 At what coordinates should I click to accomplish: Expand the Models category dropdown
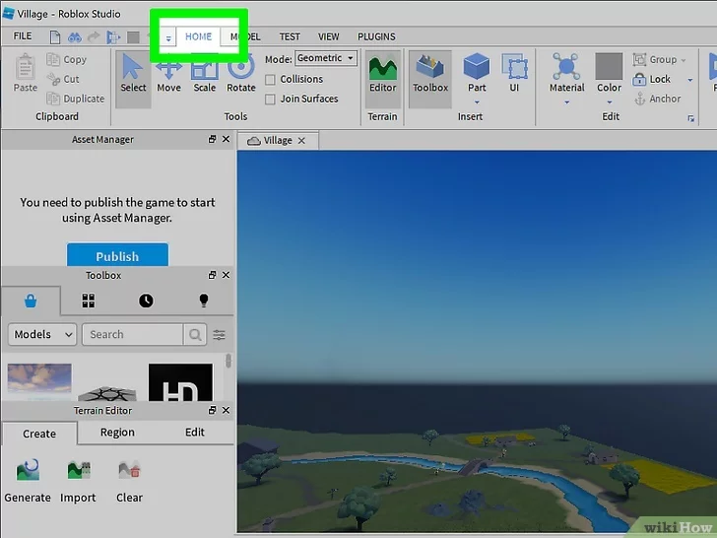pyautogui.click(x=42, y=335)
